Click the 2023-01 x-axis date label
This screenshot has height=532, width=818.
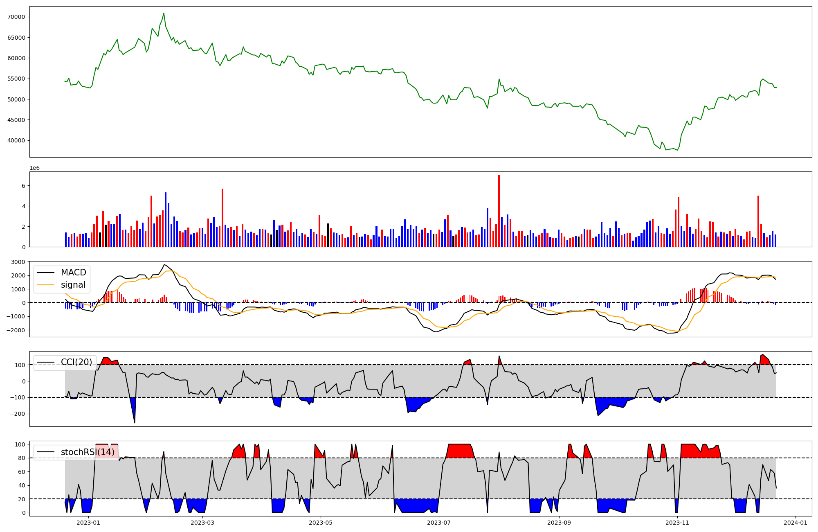coord(88,523)
